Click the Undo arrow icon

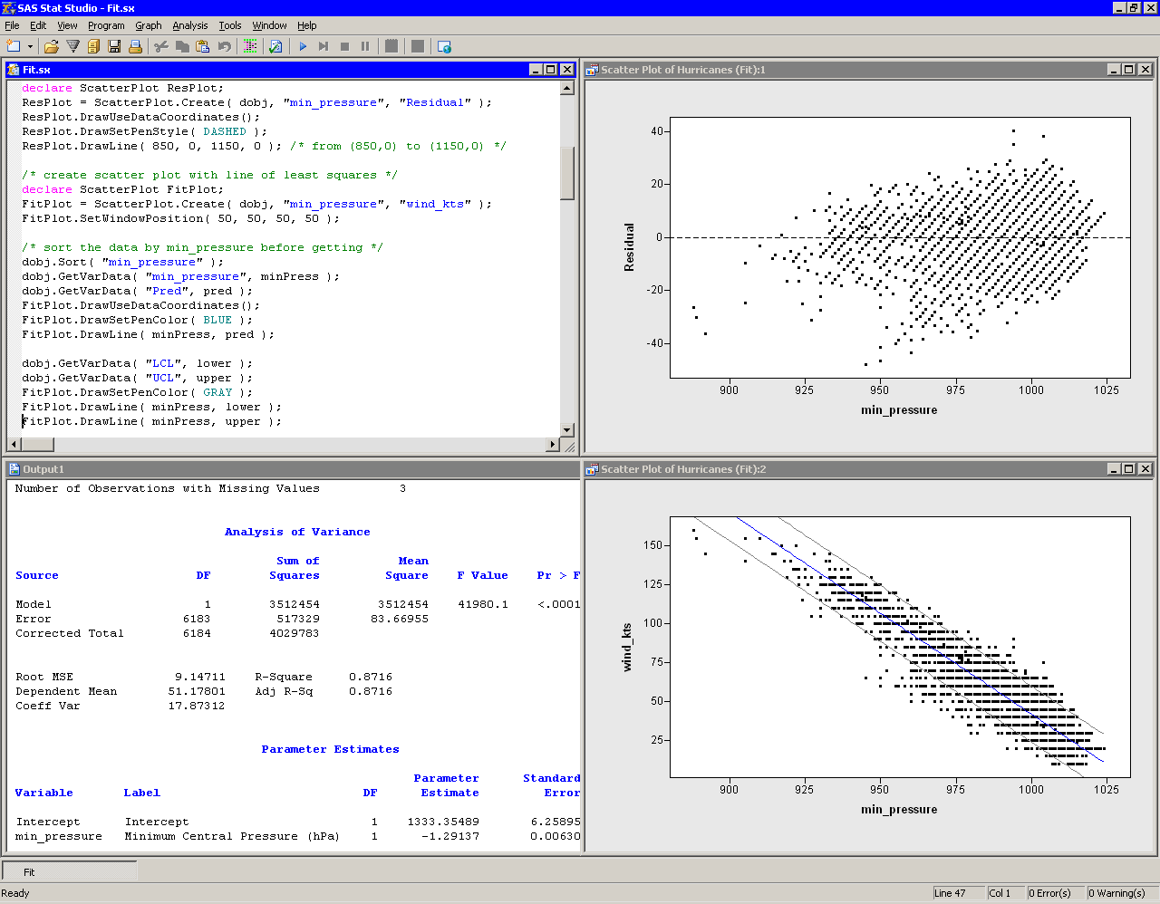[225, 46]
